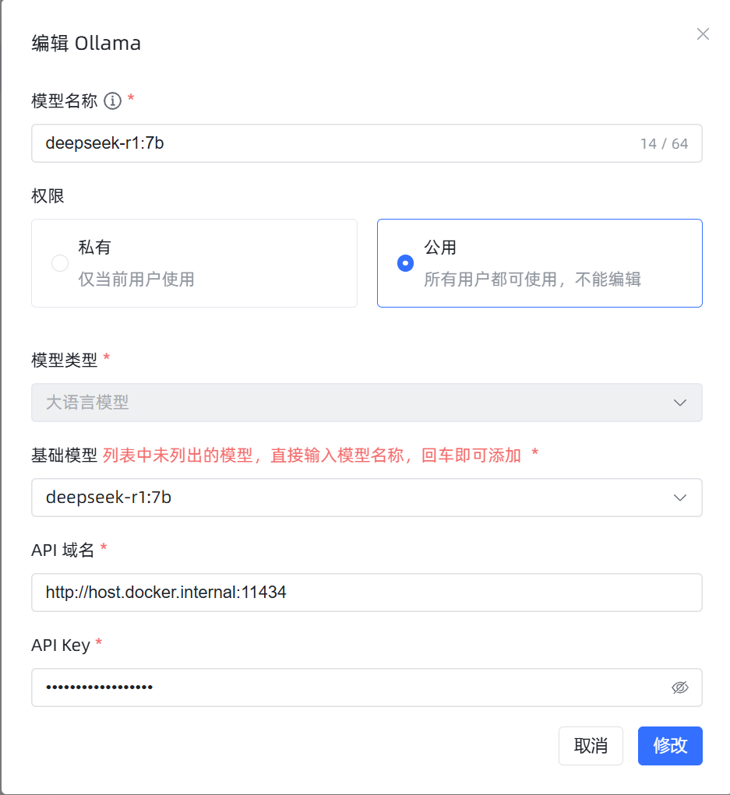
Task: Select the 公用 radio button
Action: tap(405, 263)
